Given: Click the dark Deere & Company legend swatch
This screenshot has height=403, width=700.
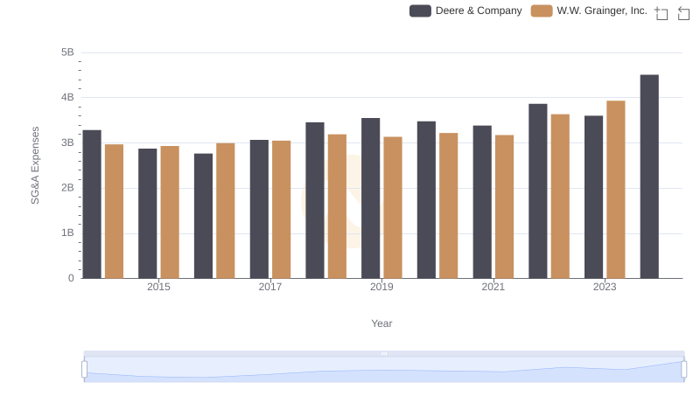Looking at the screenshot, I should pyautogui.click(x=420, y=10).
